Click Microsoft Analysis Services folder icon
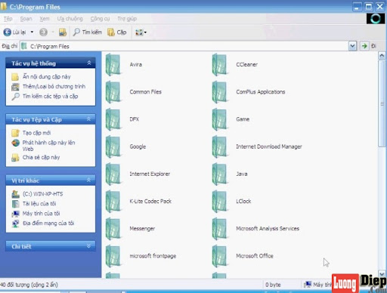 [220, 229]
